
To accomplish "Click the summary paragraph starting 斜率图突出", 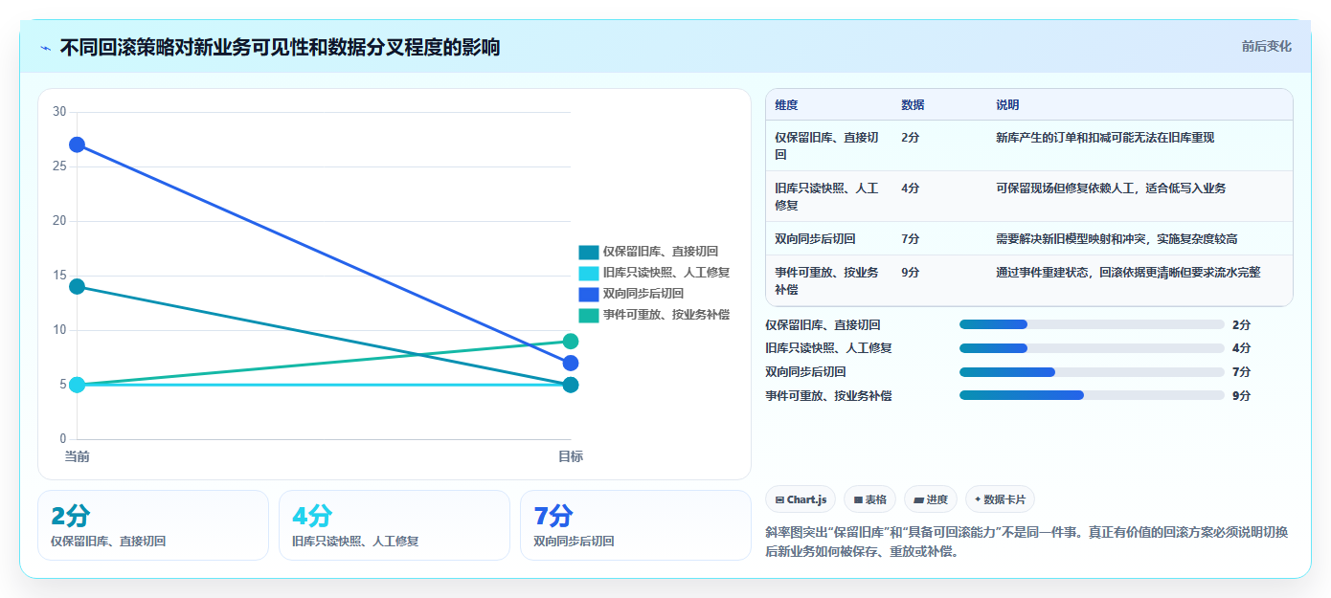I will (1026, 543).
